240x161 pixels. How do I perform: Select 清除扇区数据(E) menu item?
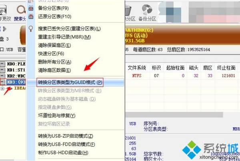point(54,70)
